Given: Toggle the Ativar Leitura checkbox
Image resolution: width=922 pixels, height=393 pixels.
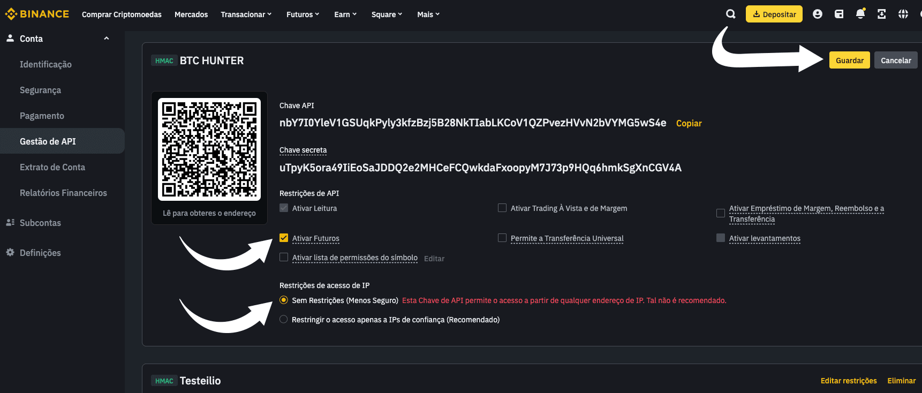Looking at the screenshot, I should click(x=284, y=208).
